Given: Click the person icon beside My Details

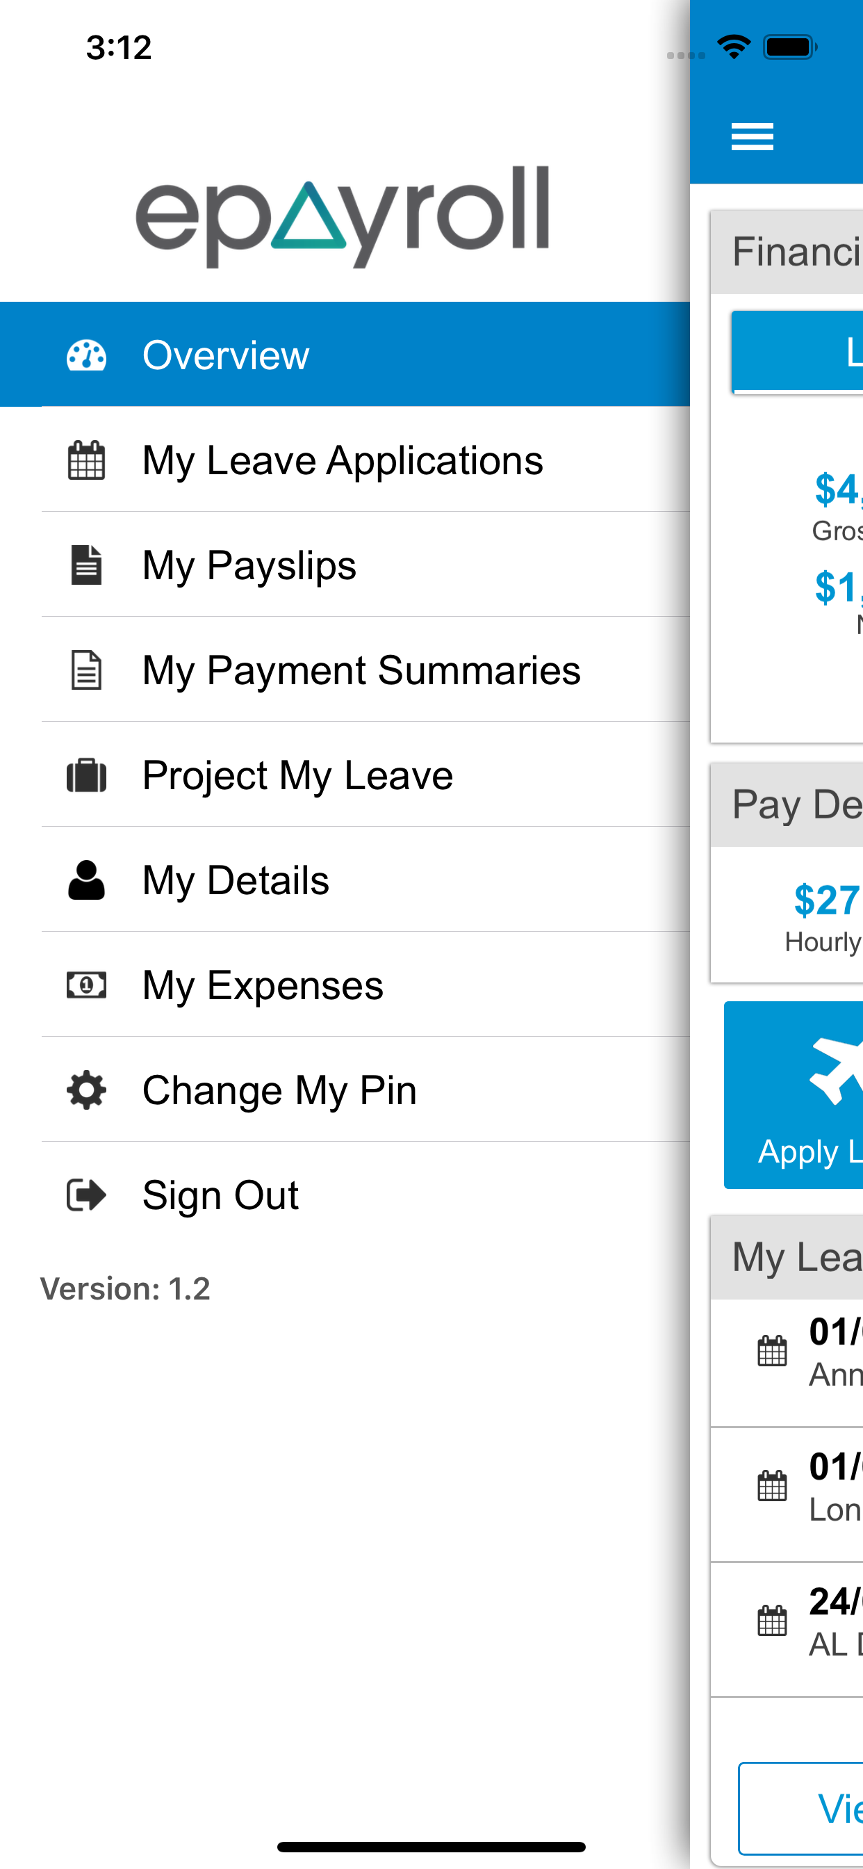Looking at the screenshot, I should pyautogui.click(x=86, y=880).
